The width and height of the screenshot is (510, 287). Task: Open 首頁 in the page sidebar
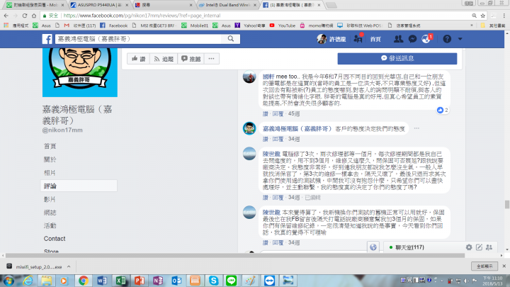pos(50,146)
